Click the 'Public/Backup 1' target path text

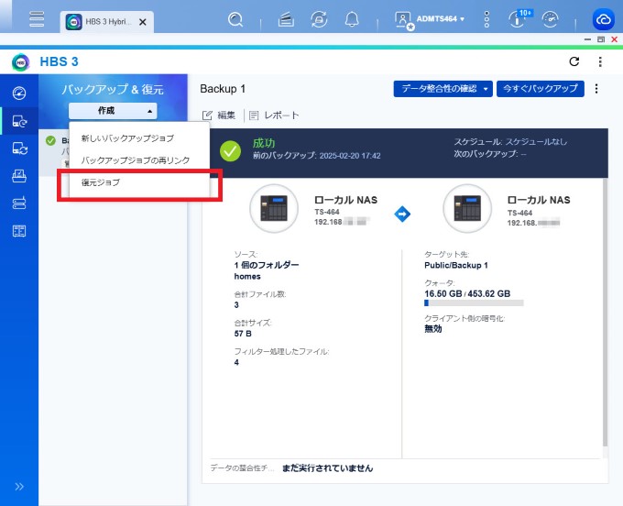(x=456, y=265)
